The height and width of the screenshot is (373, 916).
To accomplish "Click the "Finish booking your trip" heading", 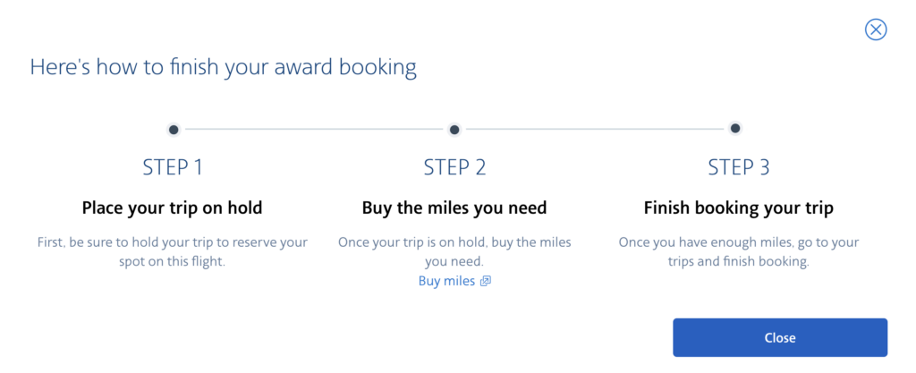I will [x=738, y=208].
